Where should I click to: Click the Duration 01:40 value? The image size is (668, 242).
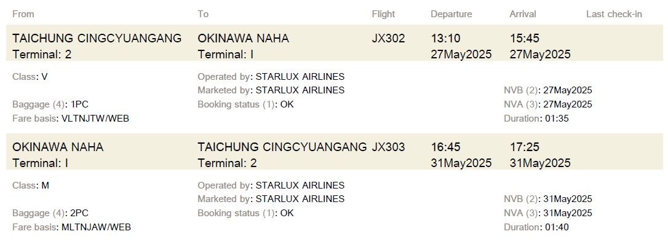click(557, 227)
